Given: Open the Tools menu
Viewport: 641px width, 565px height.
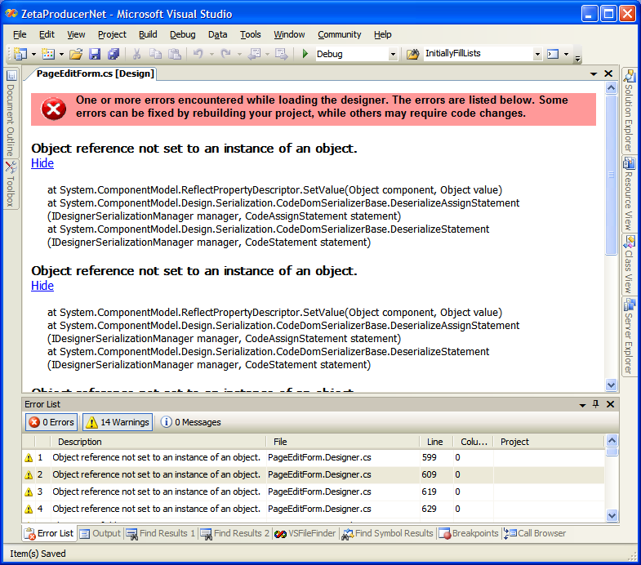Looking at the screenshot, I should 250,35.
